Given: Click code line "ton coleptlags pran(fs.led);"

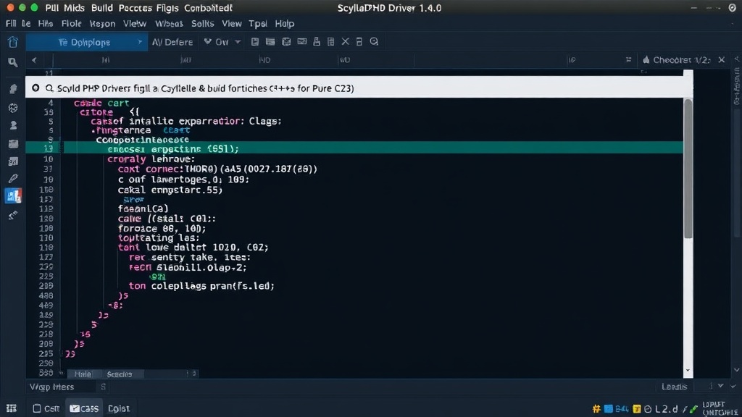Looking at the screenshot, I should click(201, 286).
